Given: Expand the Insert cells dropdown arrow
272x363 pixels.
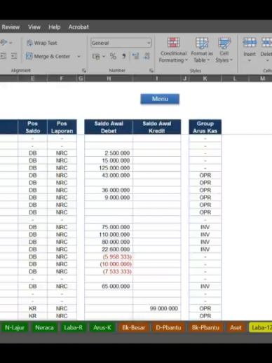Looking at the screenshot, I should (250, 60).
